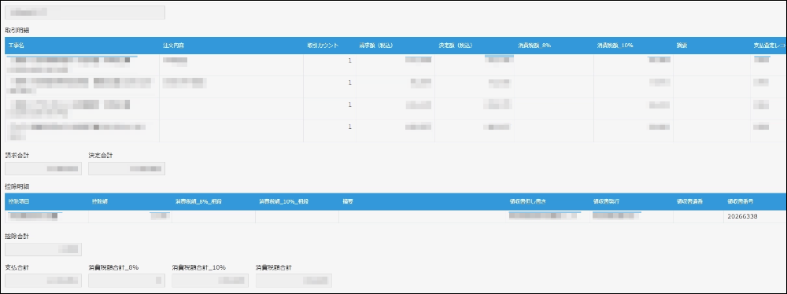Screen dimensions: 787x294
Task: Click the 控除合計 total field
Action: pyautogui.click(x=43, y=249)
